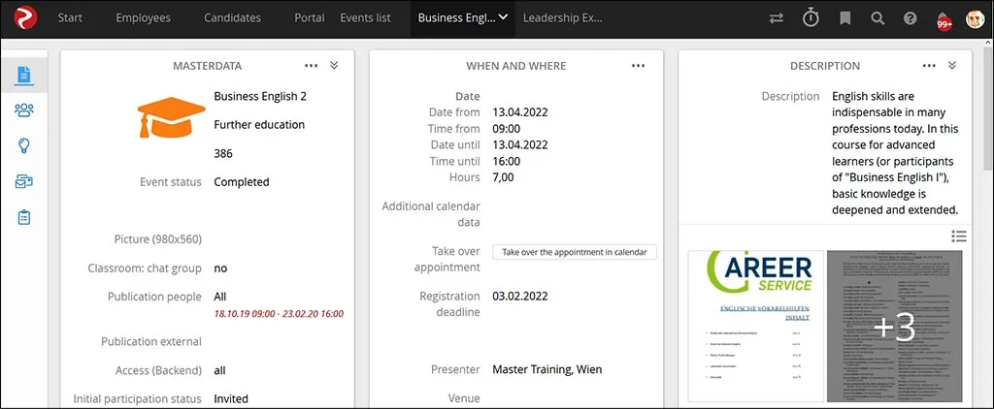Click the lightbulb icon in left sidebar
The height and width of the screenshot is (409, 994).
pyautogui.click(x=23, y=145)
